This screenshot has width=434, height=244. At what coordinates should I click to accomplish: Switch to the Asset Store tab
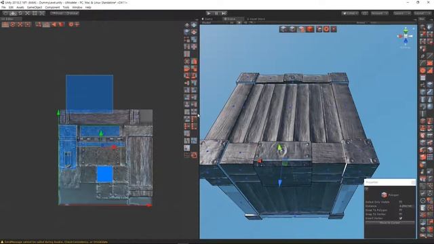point(256,19)
